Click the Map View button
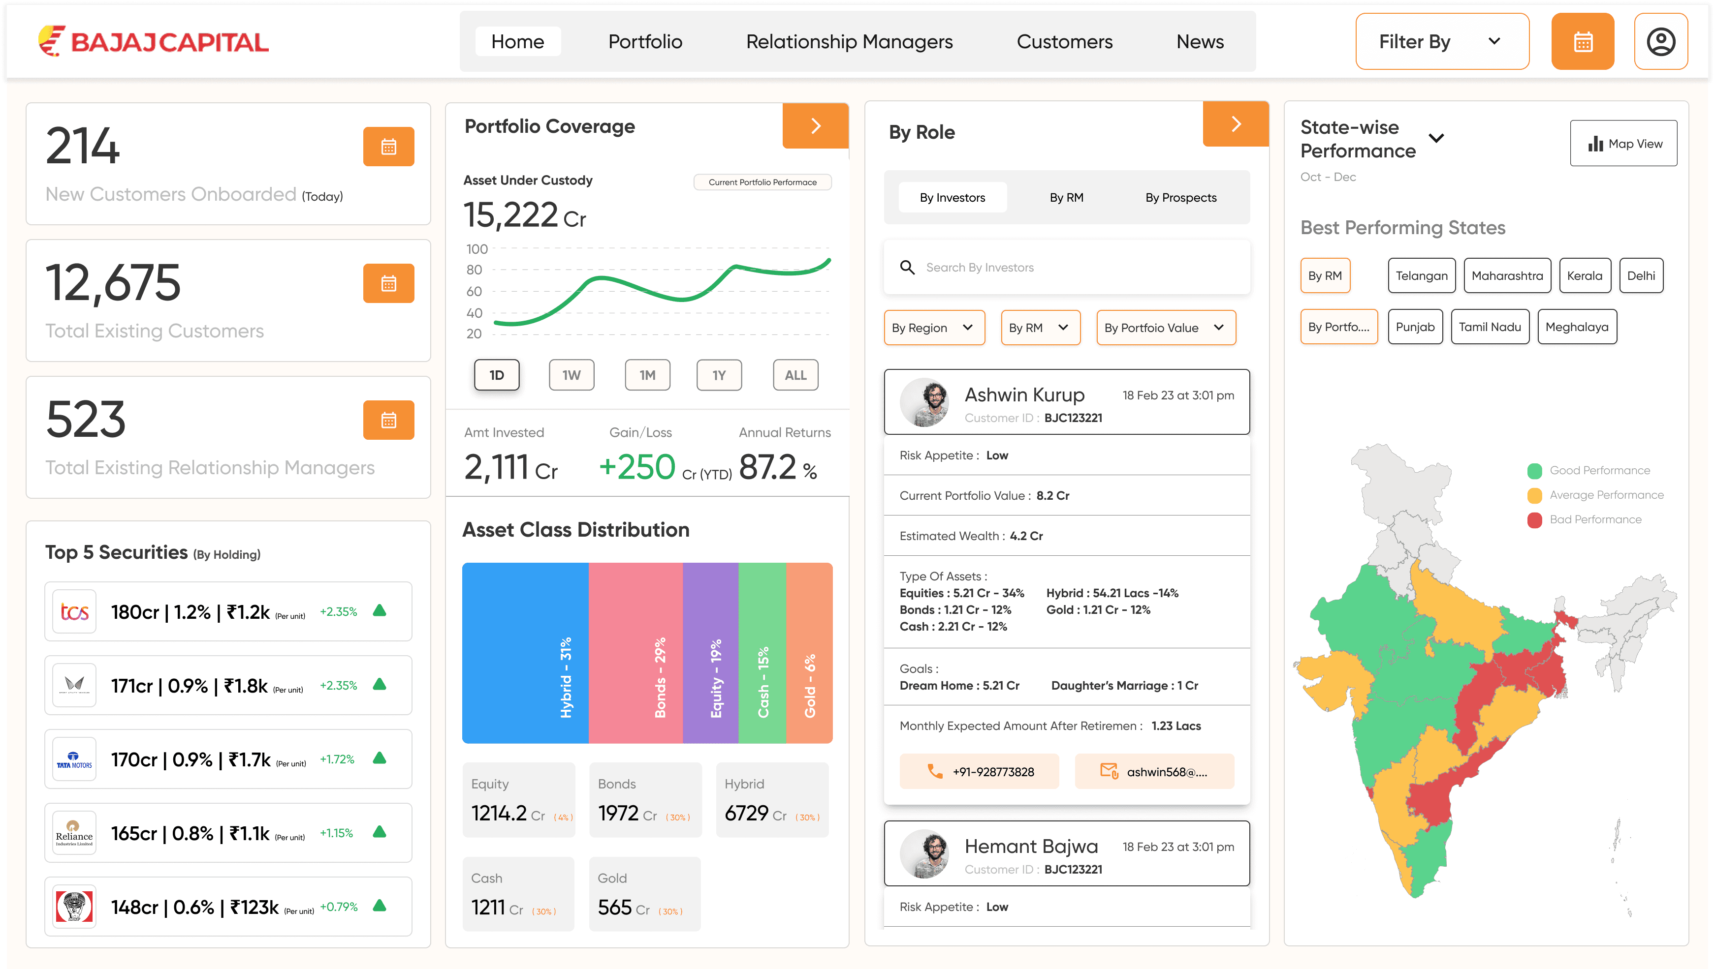Screen dimensions: 1715x969 click(1623, 143)
